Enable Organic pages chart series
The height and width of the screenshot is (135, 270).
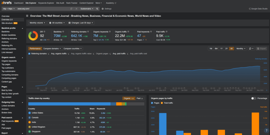94,54
